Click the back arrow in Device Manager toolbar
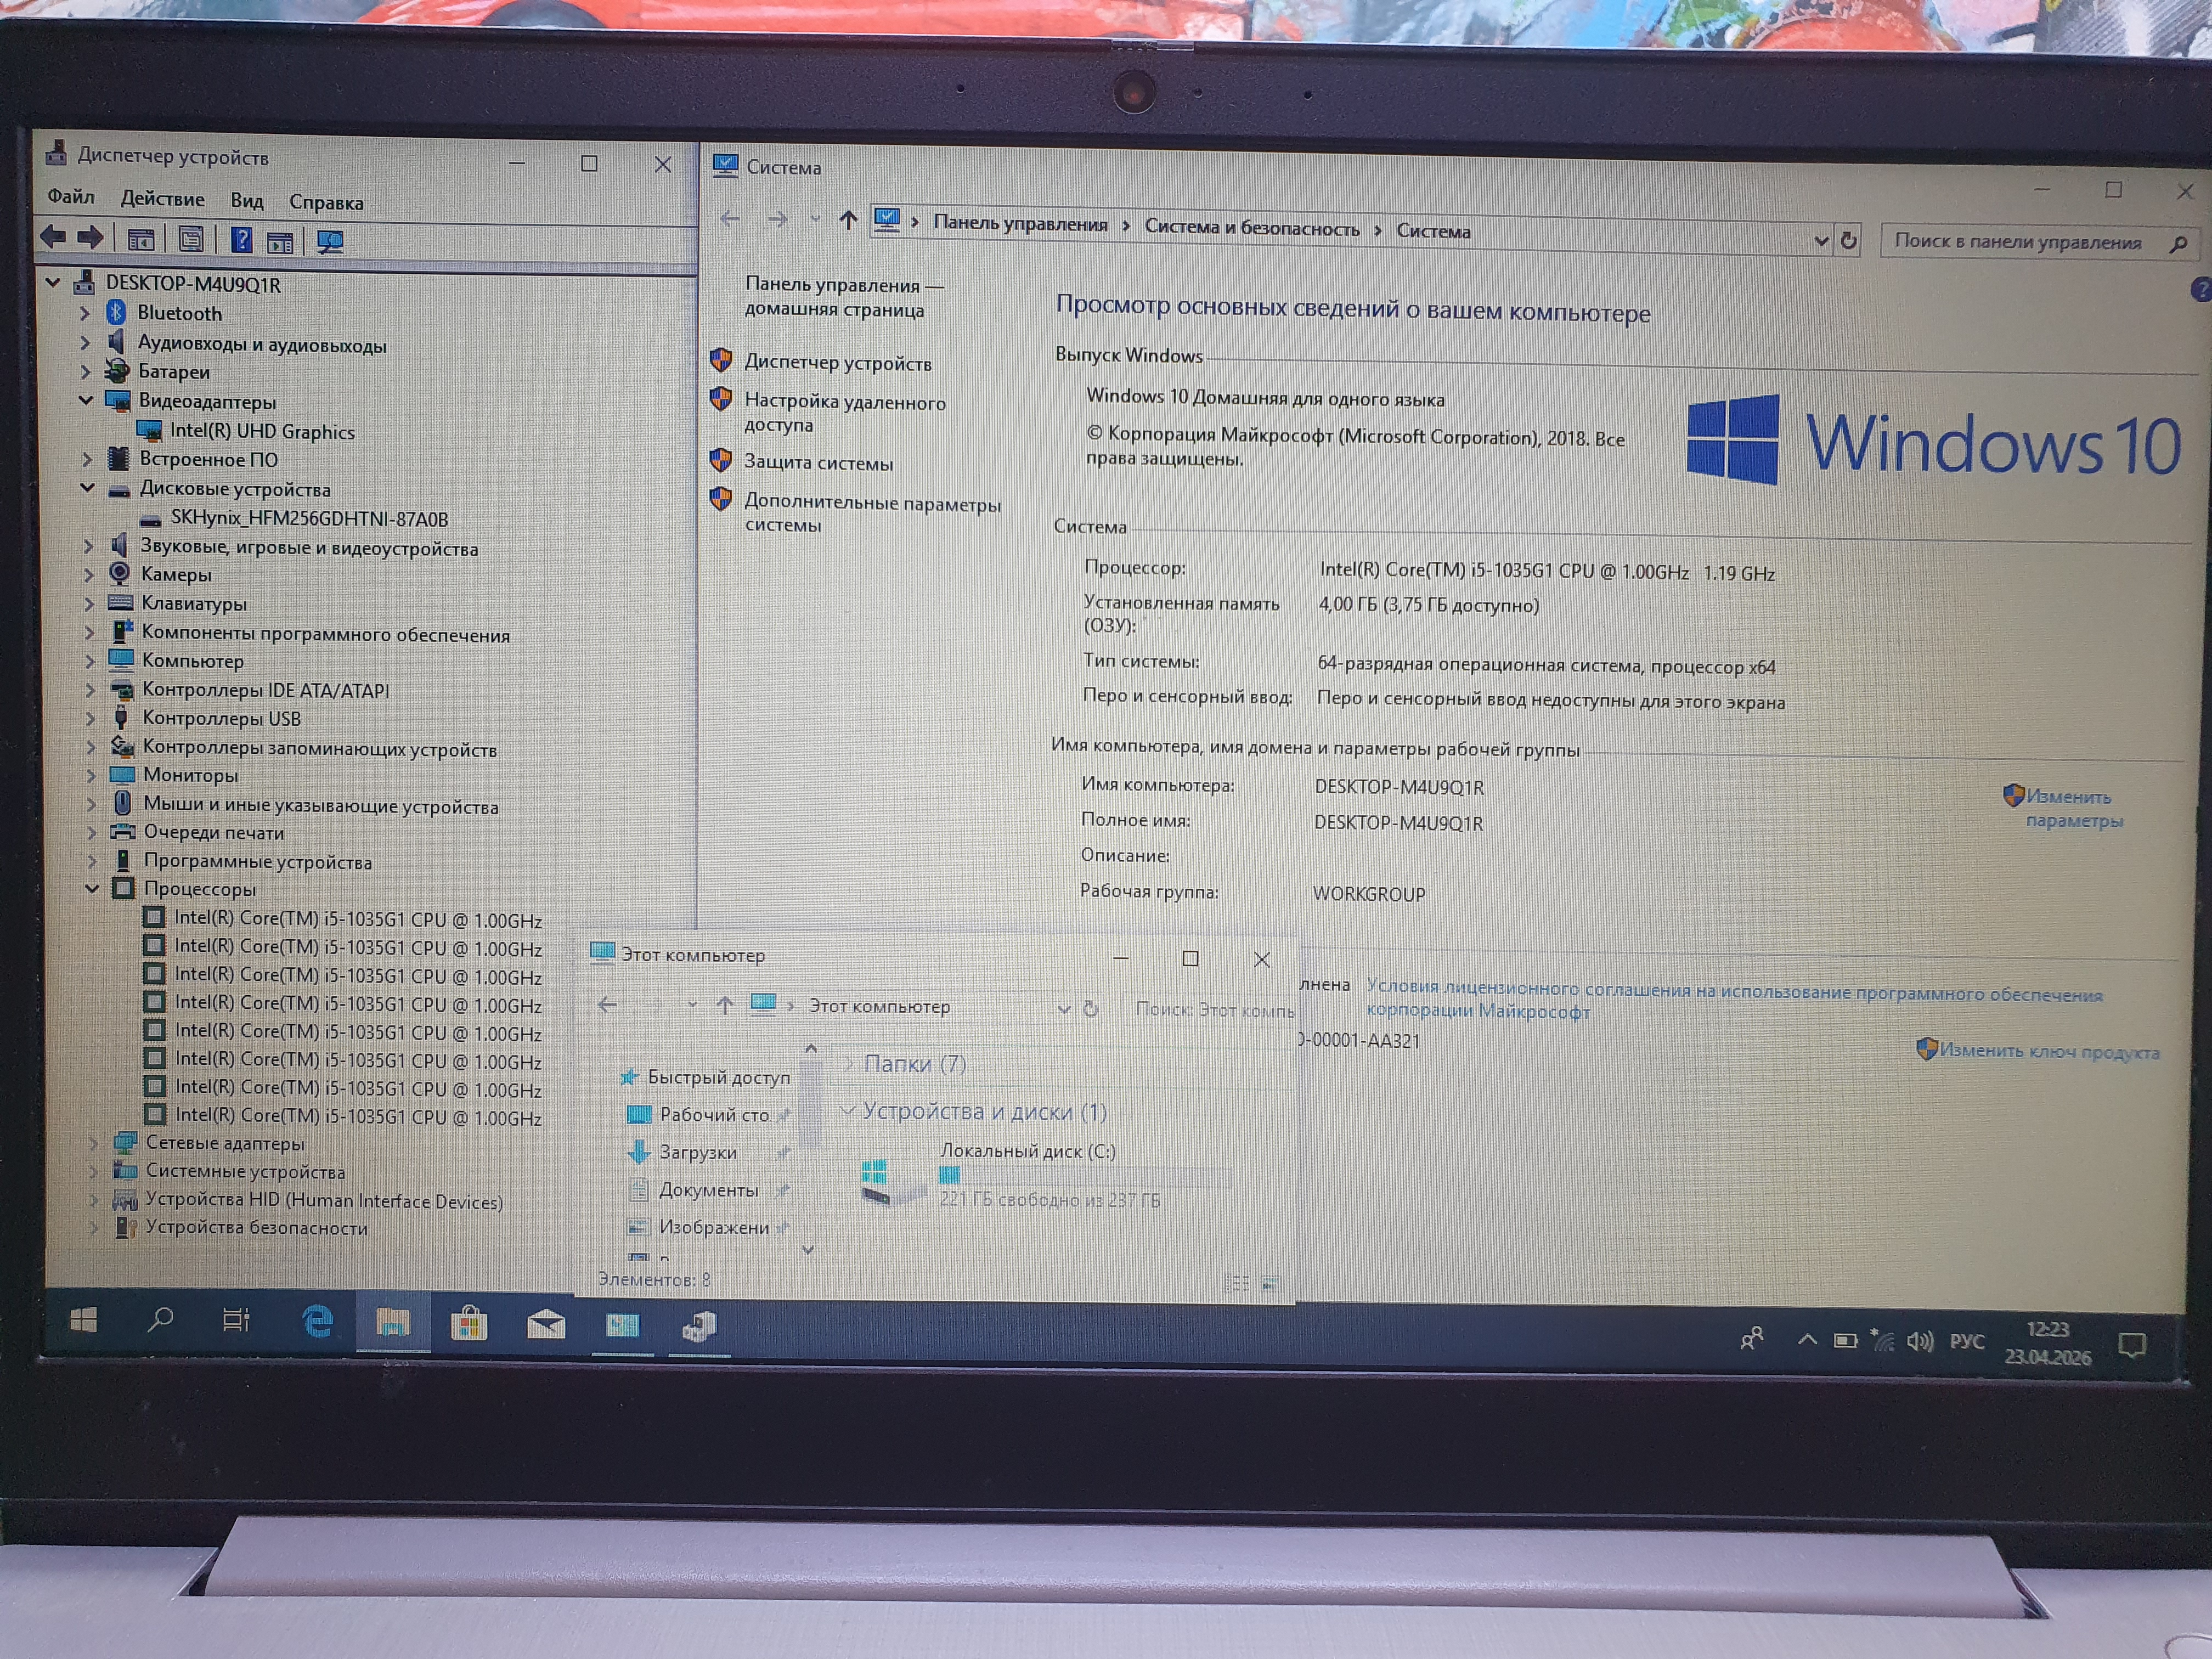Viewport: 2212px width, 1659px height. (54, 238)
